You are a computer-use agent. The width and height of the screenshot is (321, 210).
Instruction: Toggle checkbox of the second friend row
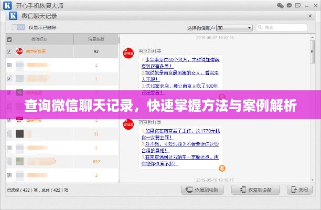[9, 65]
